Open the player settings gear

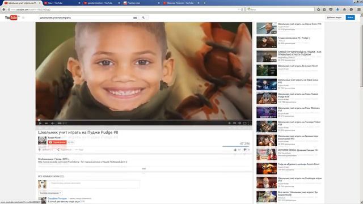coord(239,124)
